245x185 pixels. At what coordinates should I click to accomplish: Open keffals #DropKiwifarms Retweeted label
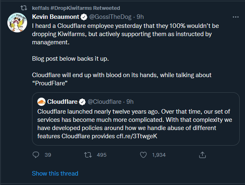click(x=76, y=8)
